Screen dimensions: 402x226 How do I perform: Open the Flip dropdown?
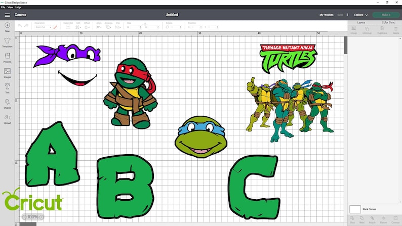click(x=118, y=27)
